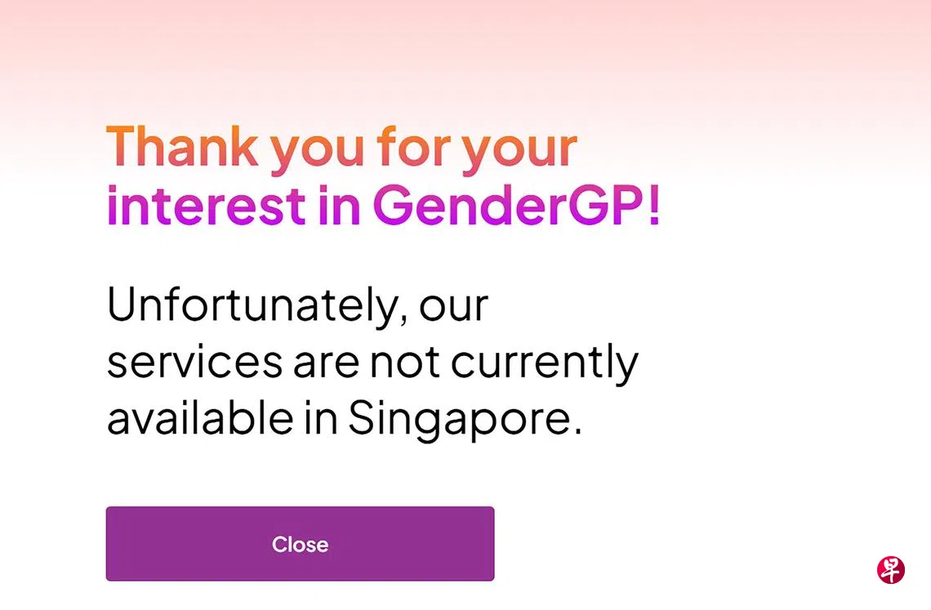Click the word "our" in the message

[454, 306]
